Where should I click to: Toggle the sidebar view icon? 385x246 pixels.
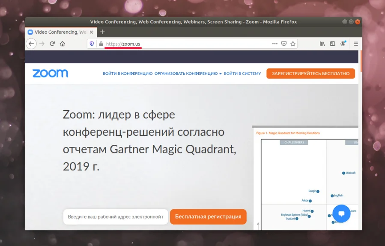[x=332, y=44]
